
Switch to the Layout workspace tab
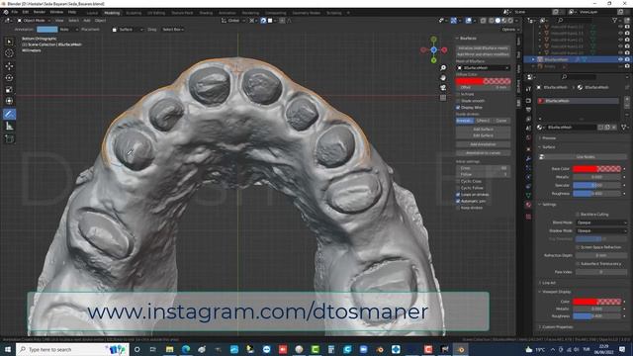[x=92, y=13]
